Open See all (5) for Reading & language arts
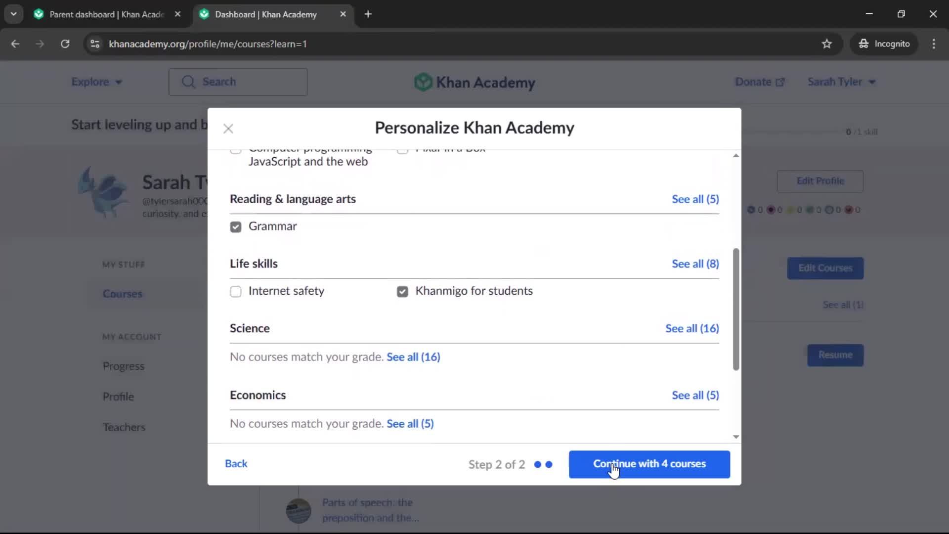This screenshot has height=534, width=949. click(695, 199)
